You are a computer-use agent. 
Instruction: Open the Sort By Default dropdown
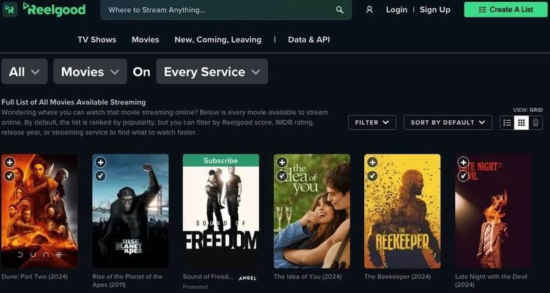pyautogui.click(x=447, y=123)
